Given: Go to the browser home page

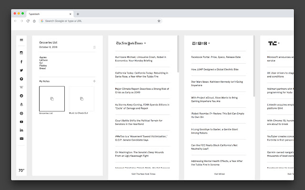Looking at the screenshot, I should 34,21.
